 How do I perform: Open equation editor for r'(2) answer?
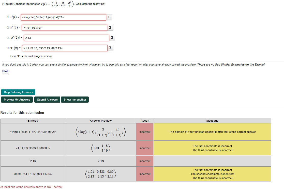pyautogui.click(x=110, y=27)
